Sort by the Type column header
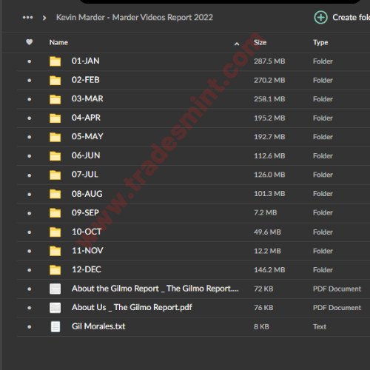Viewport: 370px width, 370px height. (x=320, y=43)
